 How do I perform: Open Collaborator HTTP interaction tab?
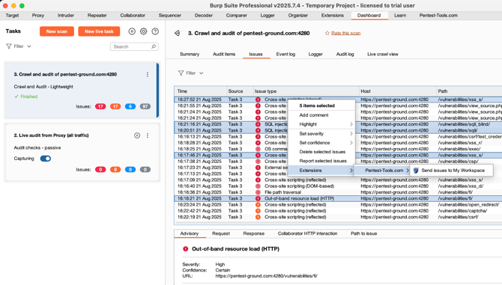point(307,233)
